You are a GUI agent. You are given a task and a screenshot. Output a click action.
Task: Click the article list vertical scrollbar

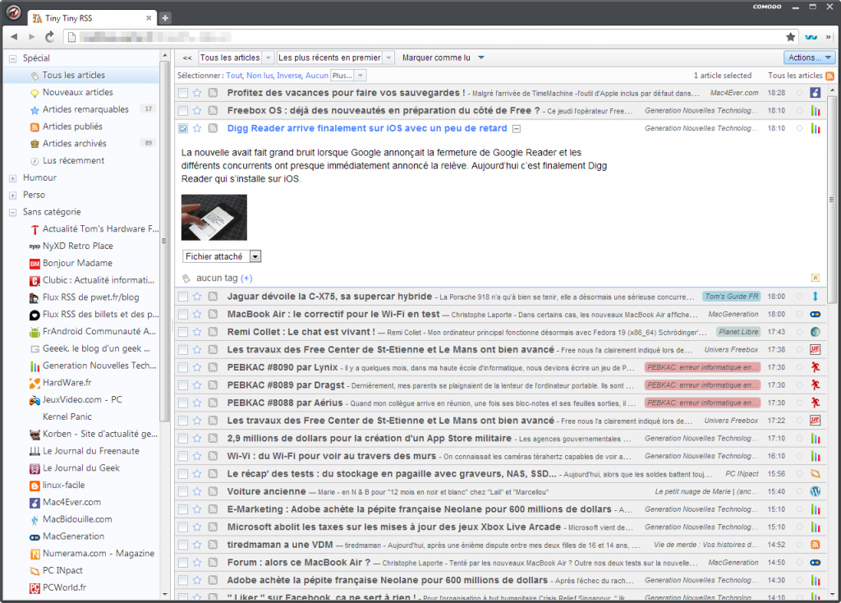(832, 199)
